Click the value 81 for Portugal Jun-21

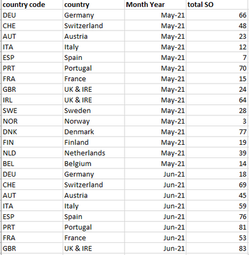(216, 227)
